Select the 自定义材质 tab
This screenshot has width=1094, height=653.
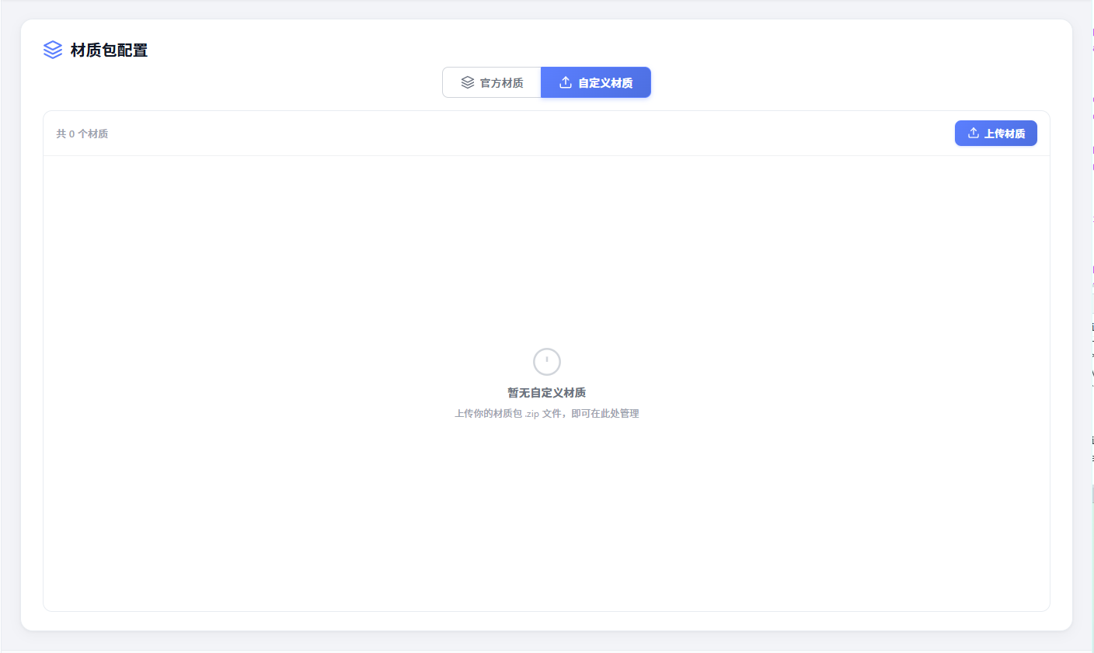coord(596,82)
